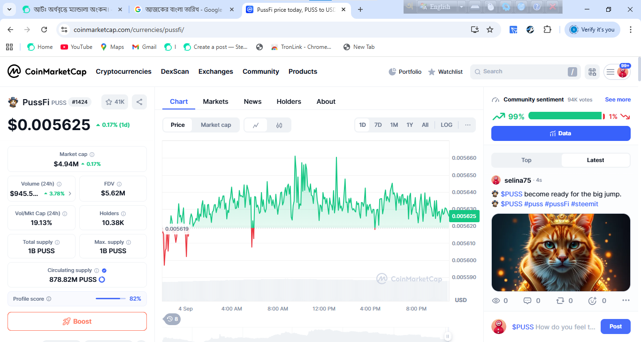
Task: Grab the chart range slider handle
Action: tap(448, 336)
